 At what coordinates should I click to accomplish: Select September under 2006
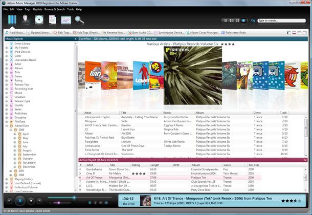30,155
